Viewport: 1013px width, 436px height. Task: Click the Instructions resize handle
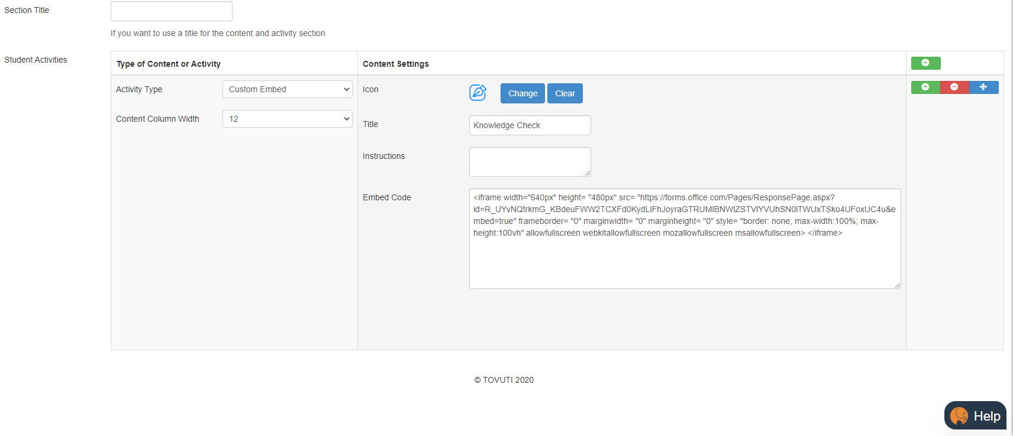click(x=587, y=173)
